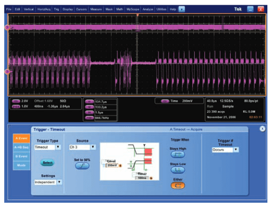Screen dimensions: 271x206
Task: Click the orange trigger position marker atop graticule
Action: (x=138, y=15)
